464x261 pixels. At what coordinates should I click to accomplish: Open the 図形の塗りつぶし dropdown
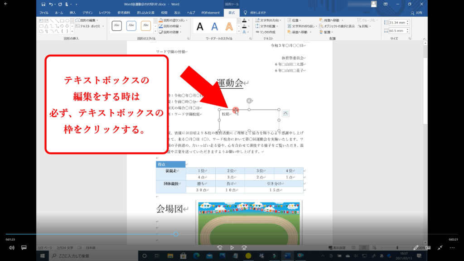coord(174,20)
